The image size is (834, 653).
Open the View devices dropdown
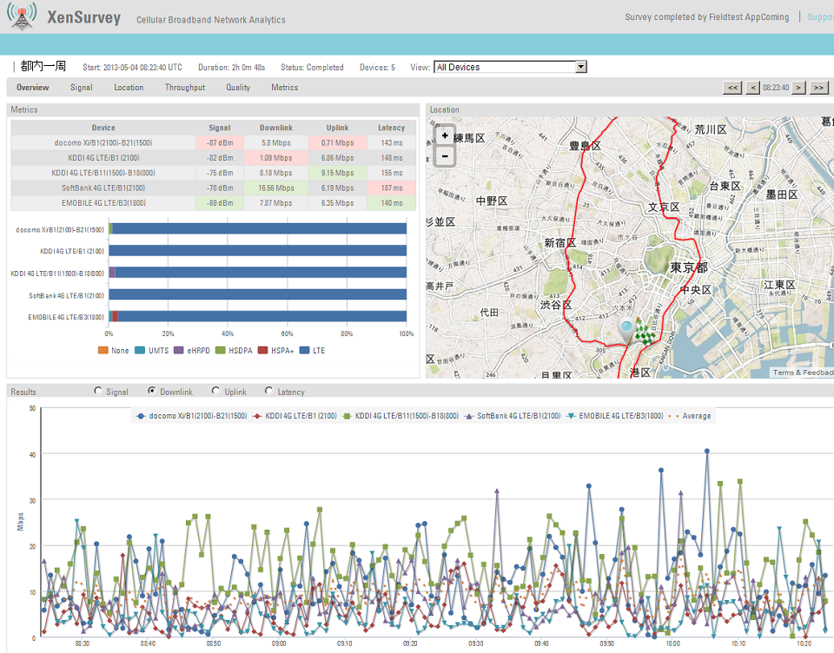510,67
